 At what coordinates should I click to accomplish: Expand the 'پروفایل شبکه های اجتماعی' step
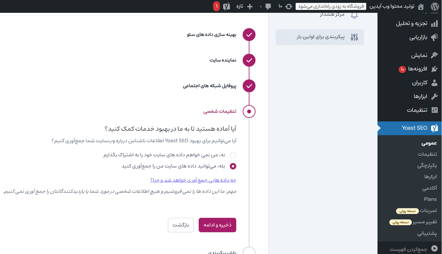point(210,86)
